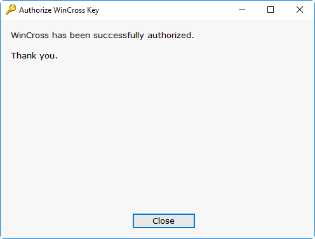Click the word 'Key' in the window title
Image resolution: width=315 pixels, height=239 pixels.
pos(93,10)
